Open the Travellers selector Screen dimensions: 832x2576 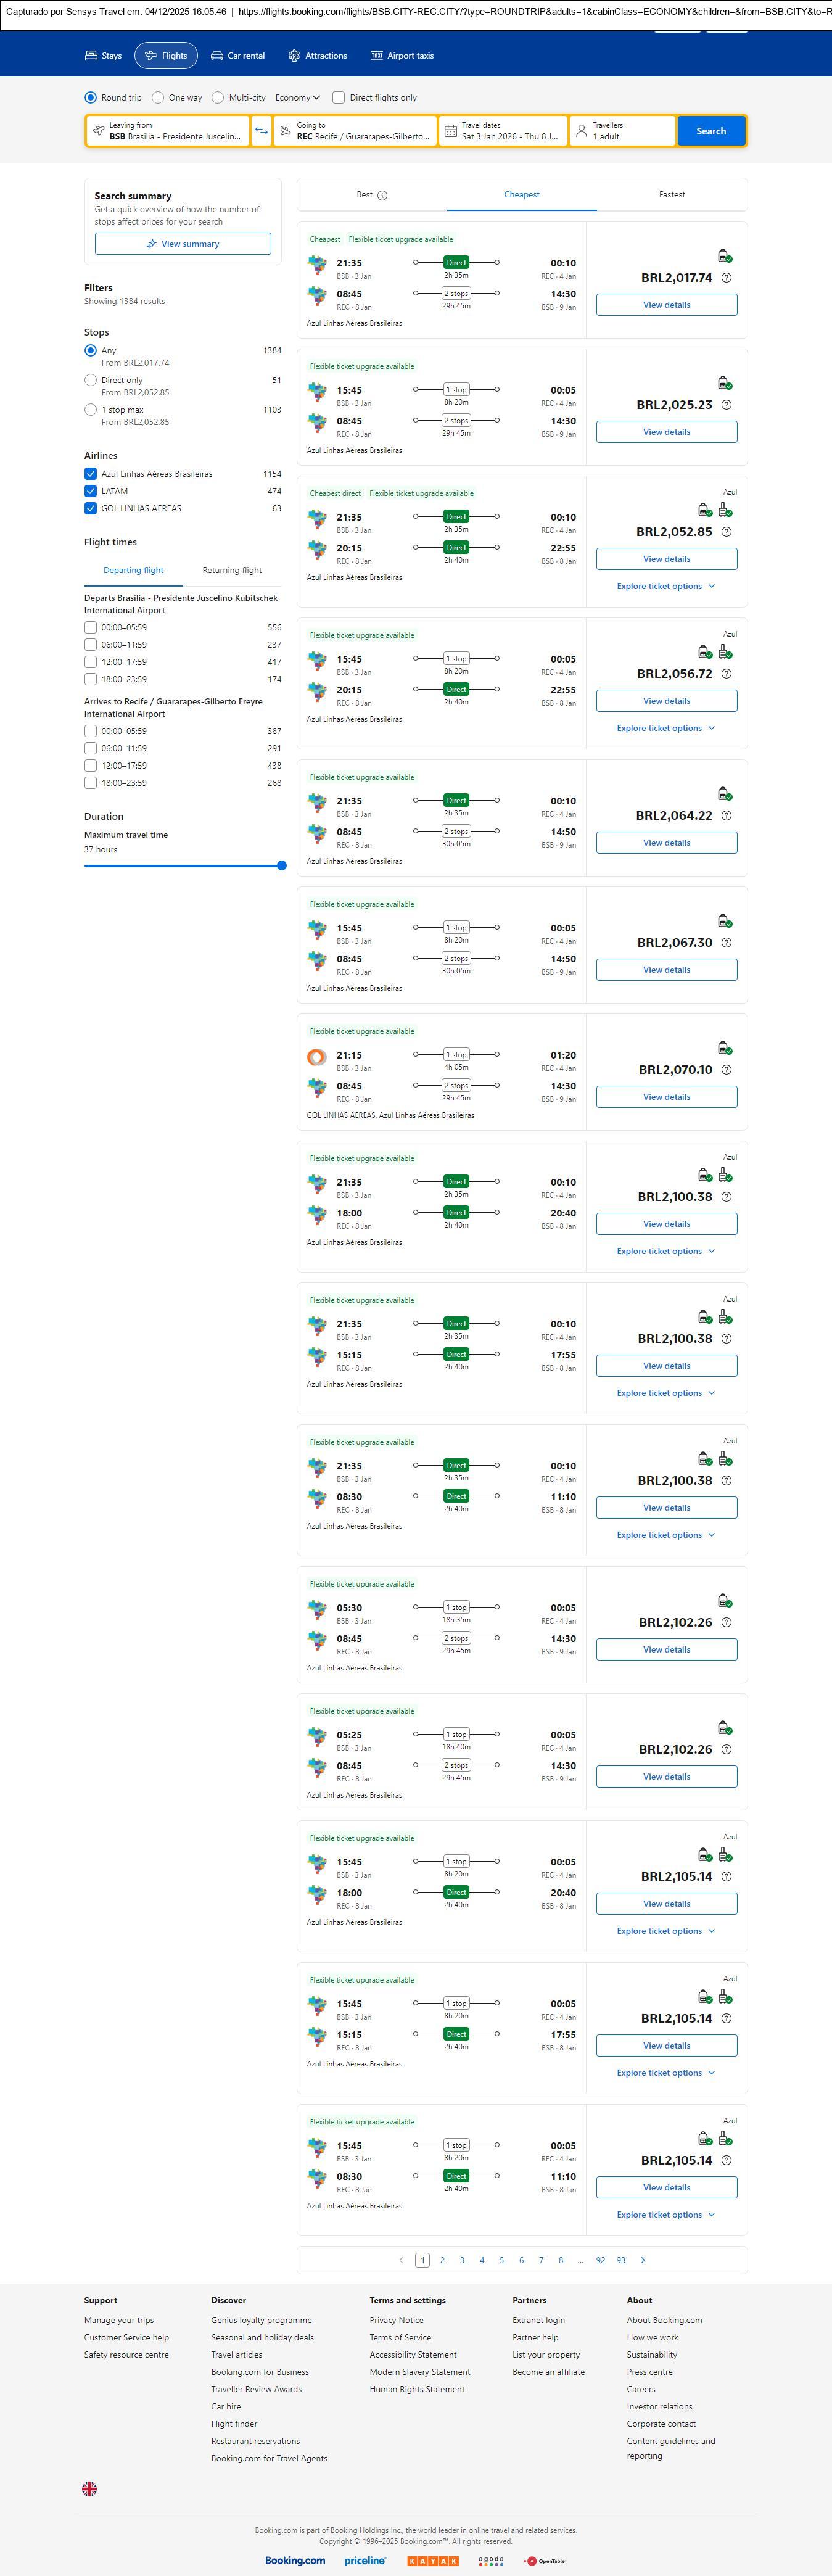pyautogui.click(x=622, y=131)
